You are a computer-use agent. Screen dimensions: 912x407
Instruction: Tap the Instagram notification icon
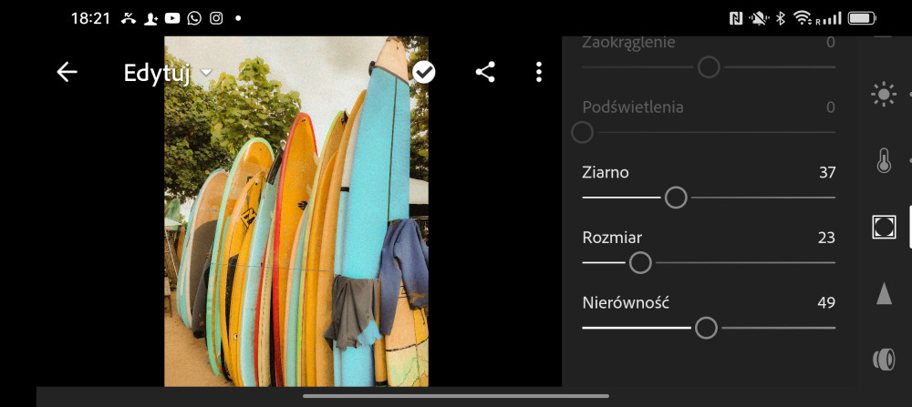click(216, 18)
